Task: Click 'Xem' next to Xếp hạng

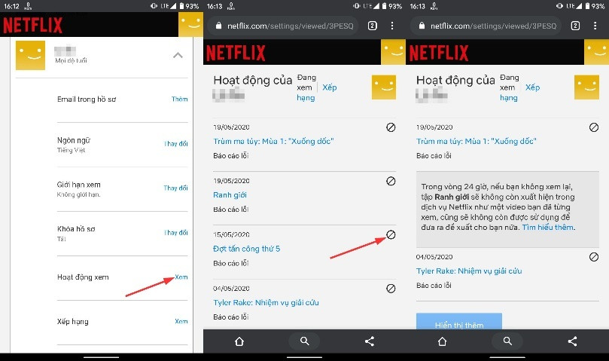Action: pyautogui.click(x=181, y=321)
